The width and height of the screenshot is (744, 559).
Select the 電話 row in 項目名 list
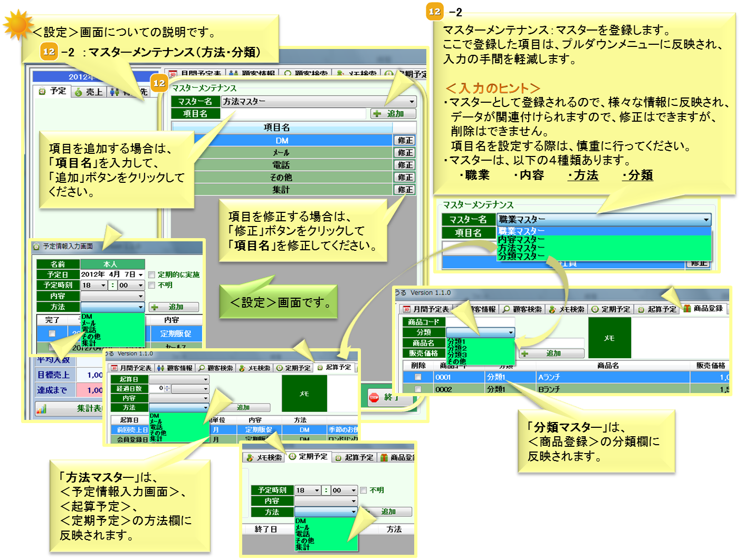[282, 165]
